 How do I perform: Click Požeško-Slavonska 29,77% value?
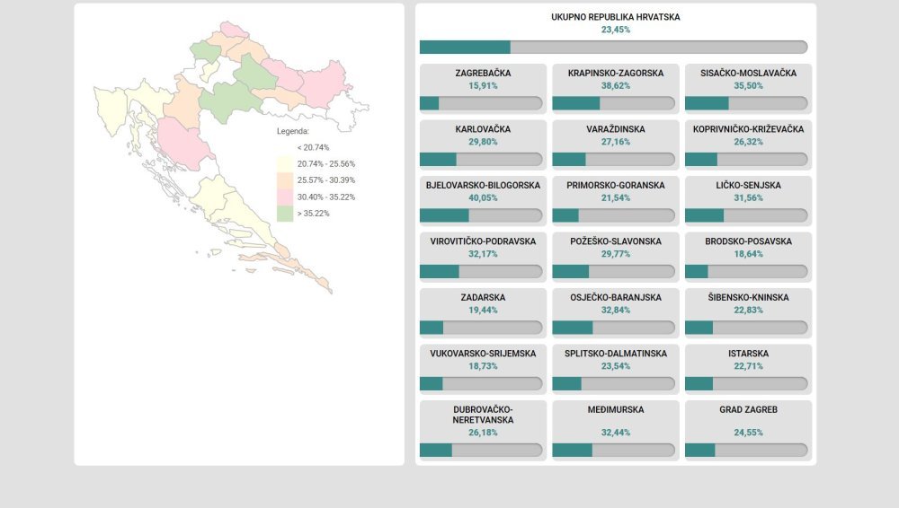(x=616, y=254)
